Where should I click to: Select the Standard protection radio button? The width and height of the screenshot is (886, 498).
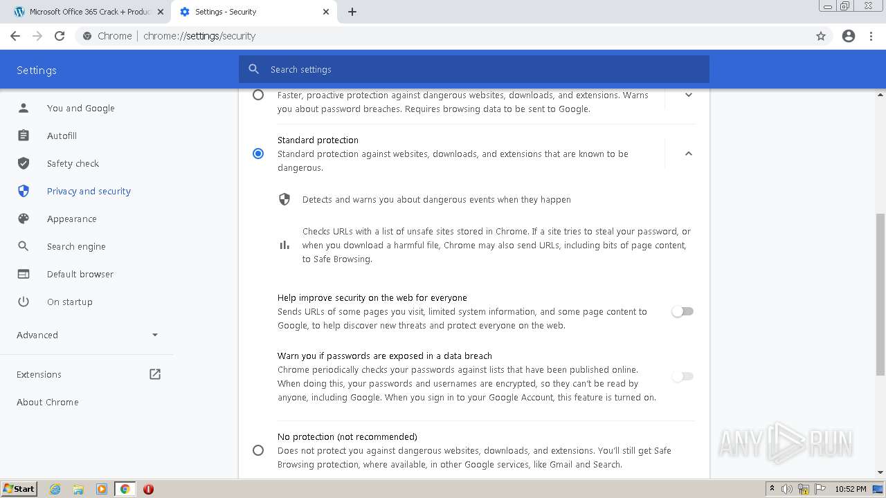(x=258, y=154)
